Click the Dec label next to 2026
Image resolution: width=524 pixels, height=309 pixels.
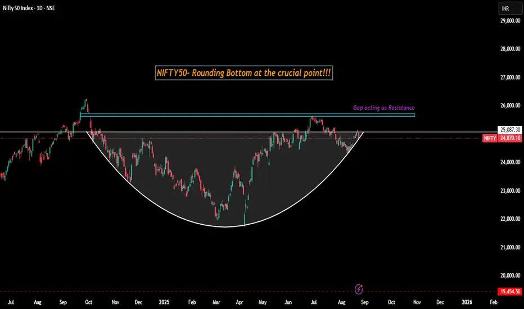(440, 302)
